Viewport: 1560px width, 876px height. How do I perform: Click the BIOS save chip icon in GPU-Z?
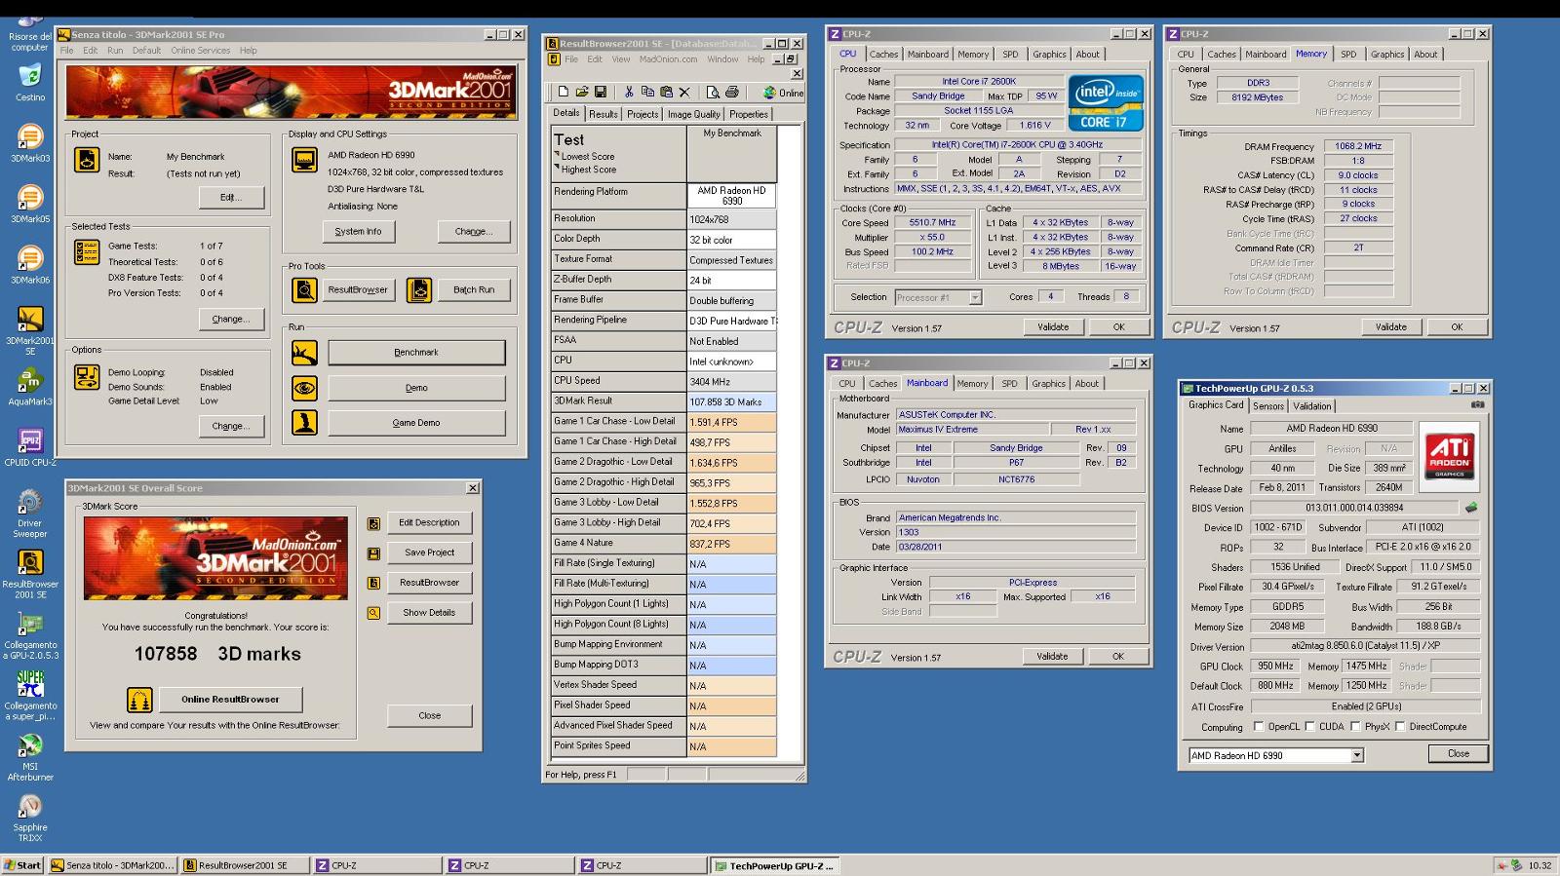click(x=1471, y=508)
